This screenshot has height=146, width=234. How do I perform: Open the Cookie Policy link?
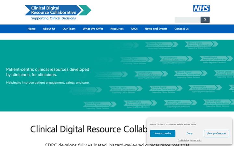pos(183,140)
